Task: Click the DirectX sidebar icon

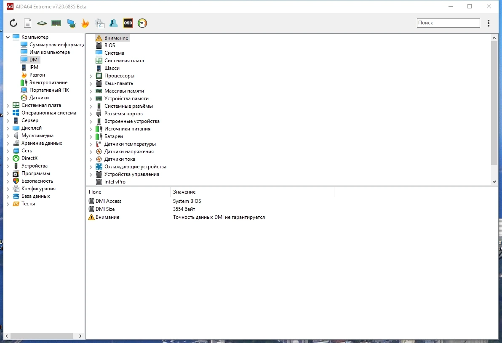Action: click(x=16, y=158)
